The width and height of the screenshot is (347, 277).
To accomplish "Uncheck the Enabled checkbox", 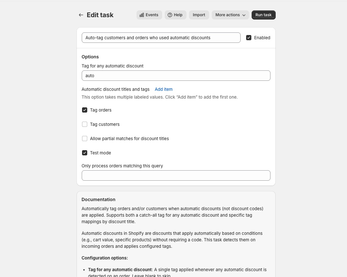I will coord(249,38).
